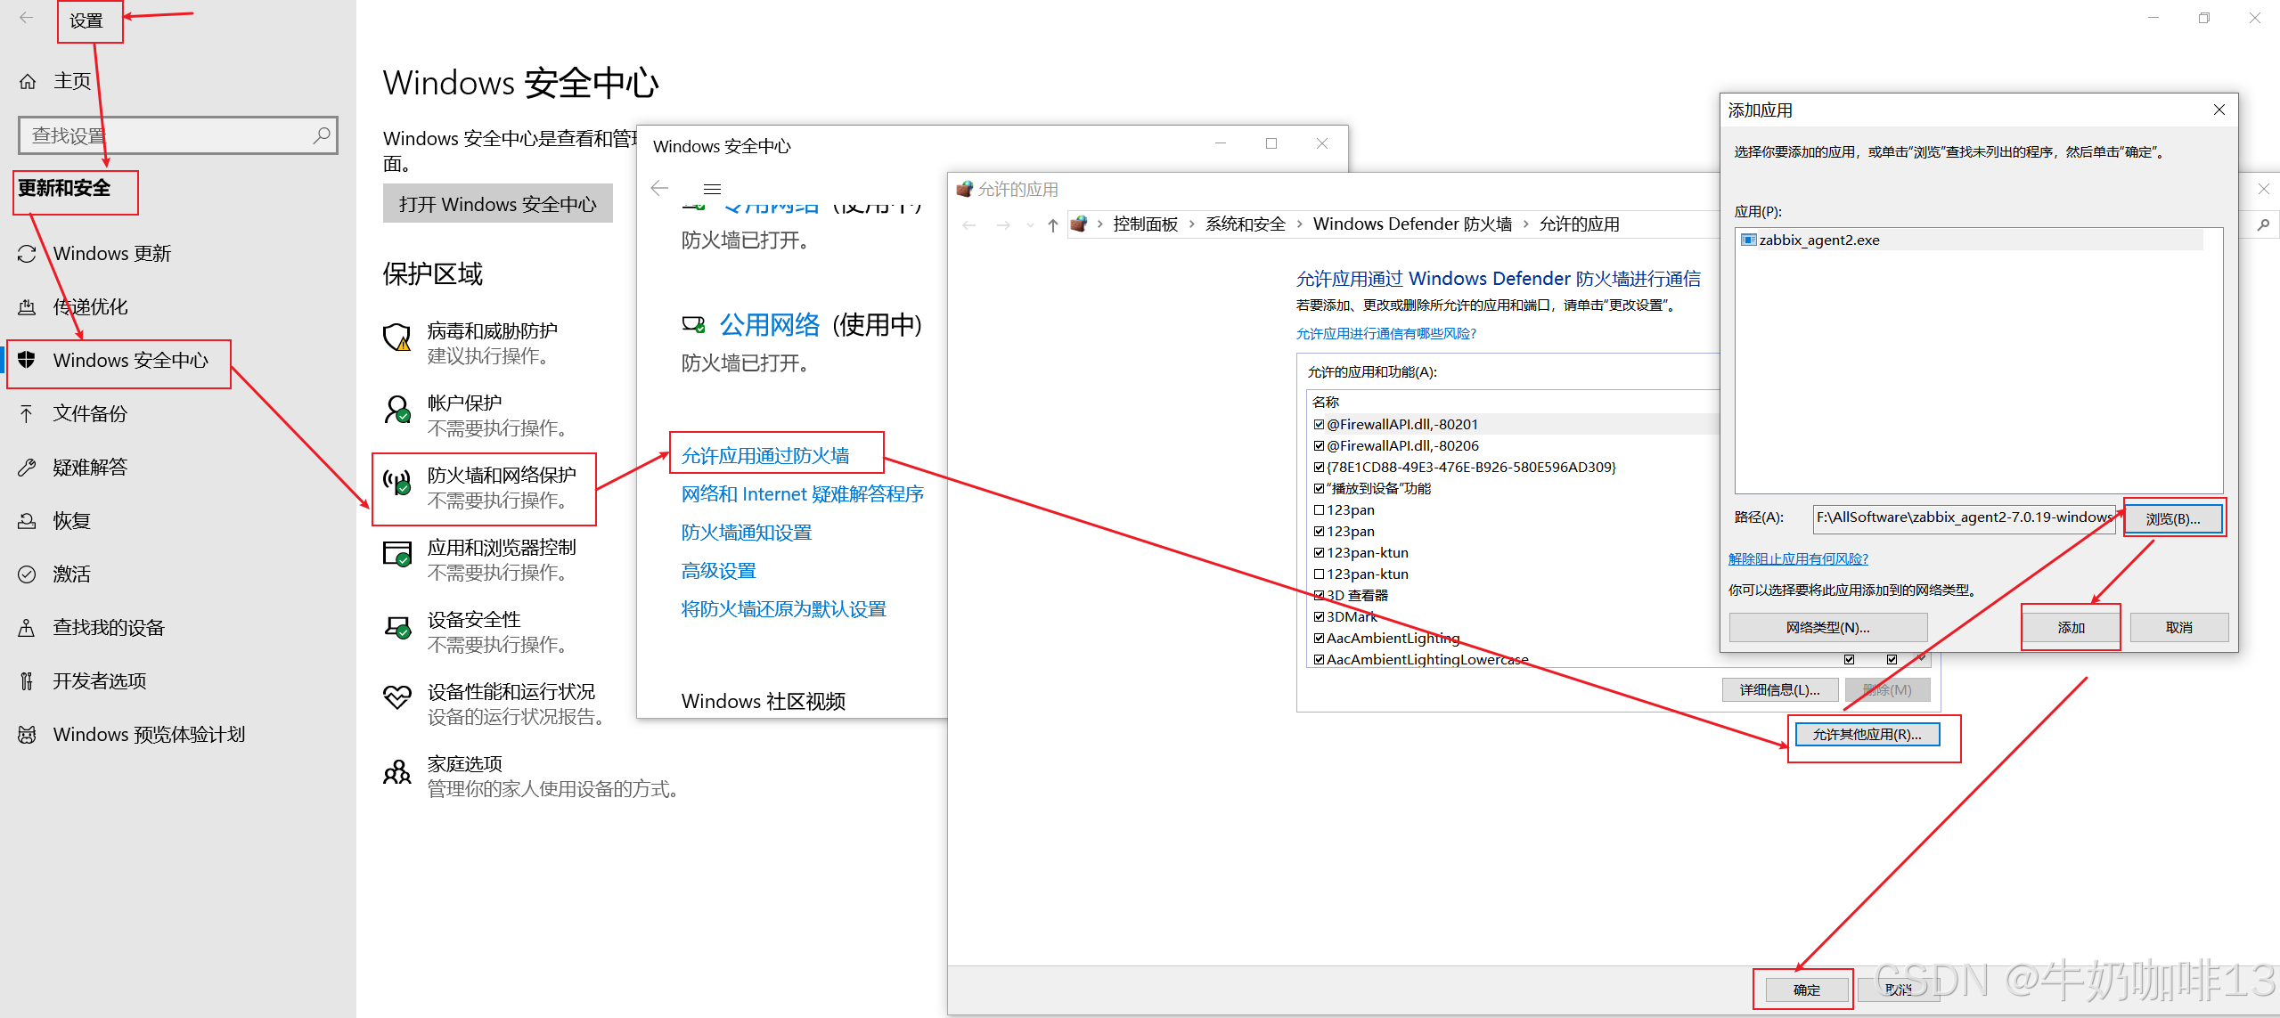Click the 设备性能和运行状况 heart icon
Viewport: 2280px width, 1018px height.
397,697
